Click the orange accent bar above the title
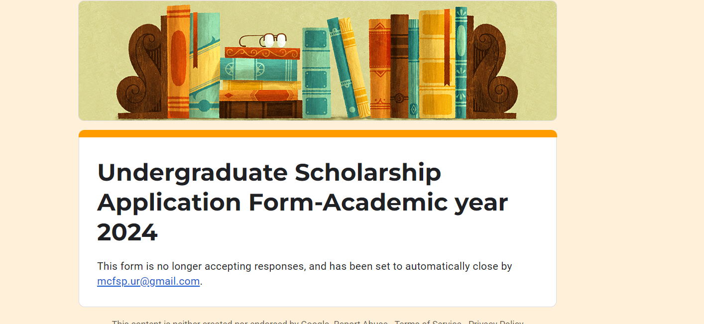The image size is (704, 324). (x=318, y=133)
